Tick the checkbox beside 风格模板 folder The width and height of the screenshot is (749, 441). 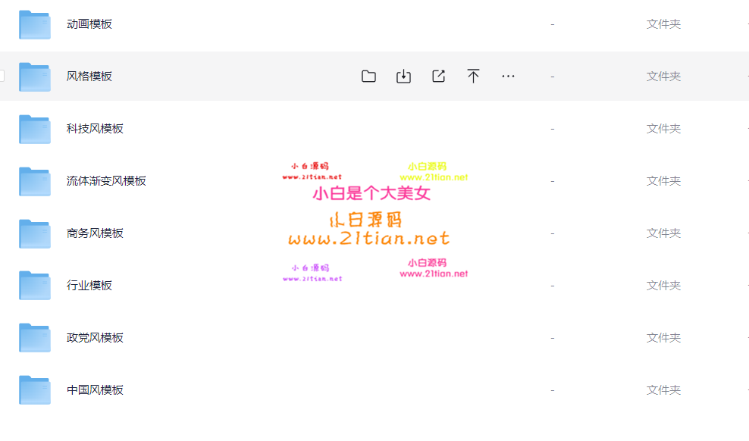coord(2,77)
